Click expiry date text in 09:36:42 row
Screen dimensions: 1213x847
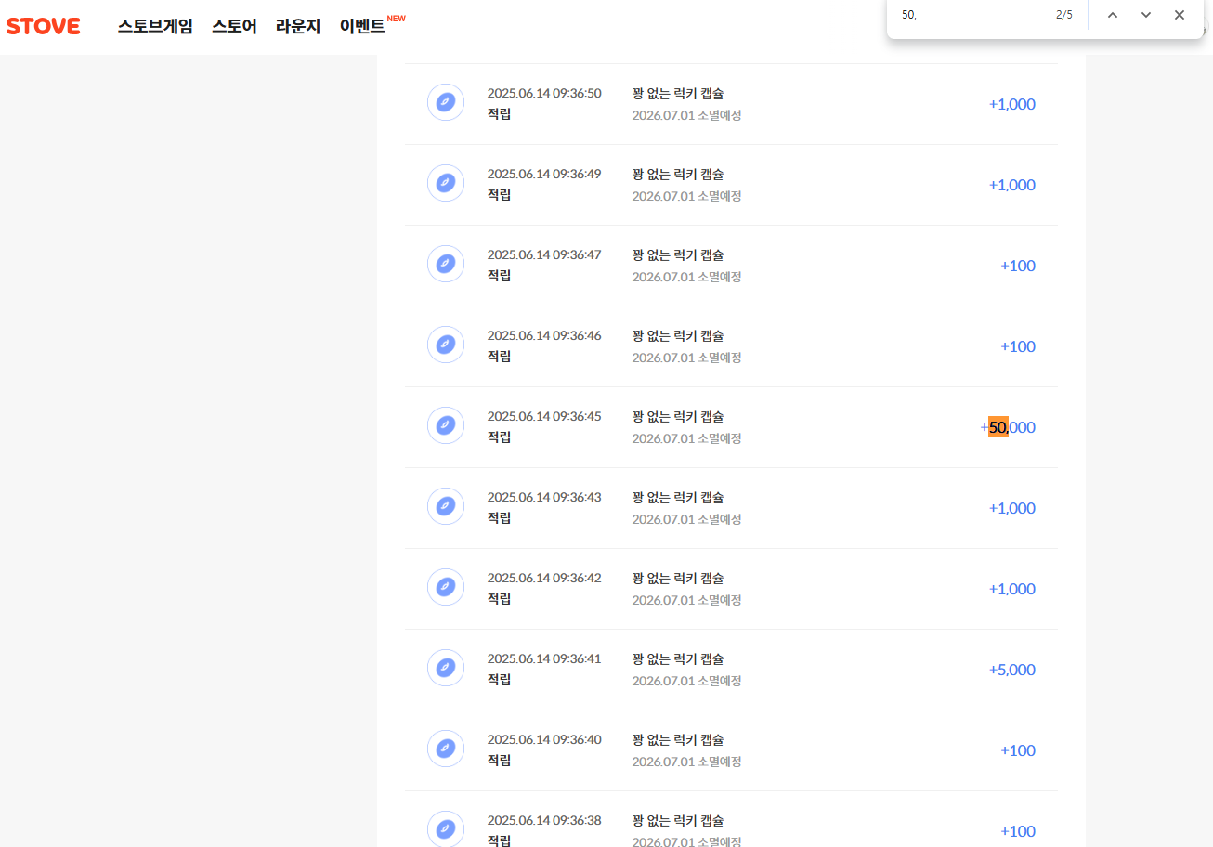[686, 600]
